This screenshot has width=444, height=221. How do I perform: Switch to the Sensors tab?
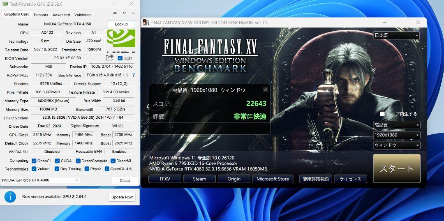41,15
